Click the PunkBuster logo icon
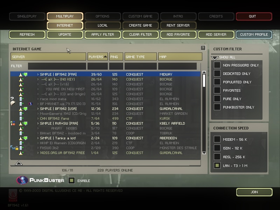The height and width of the screenshot is (210, 280). [22, 180]
